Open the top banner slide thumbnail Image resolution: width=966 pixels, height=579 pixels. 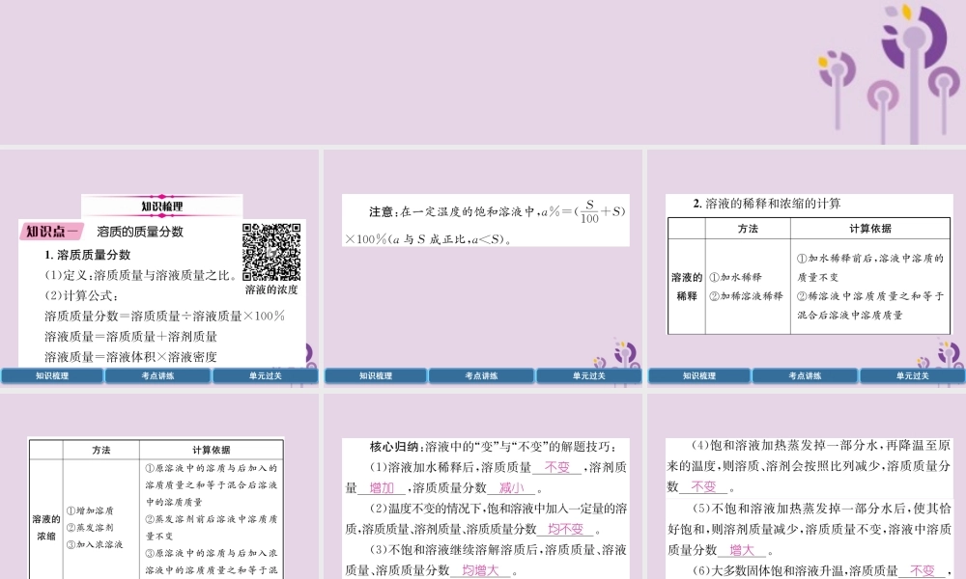point(483,72)
